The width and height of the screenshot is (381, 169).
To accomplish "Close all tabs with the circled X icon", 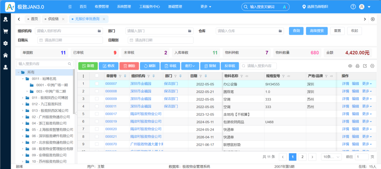I will click(x=373, y=19).
